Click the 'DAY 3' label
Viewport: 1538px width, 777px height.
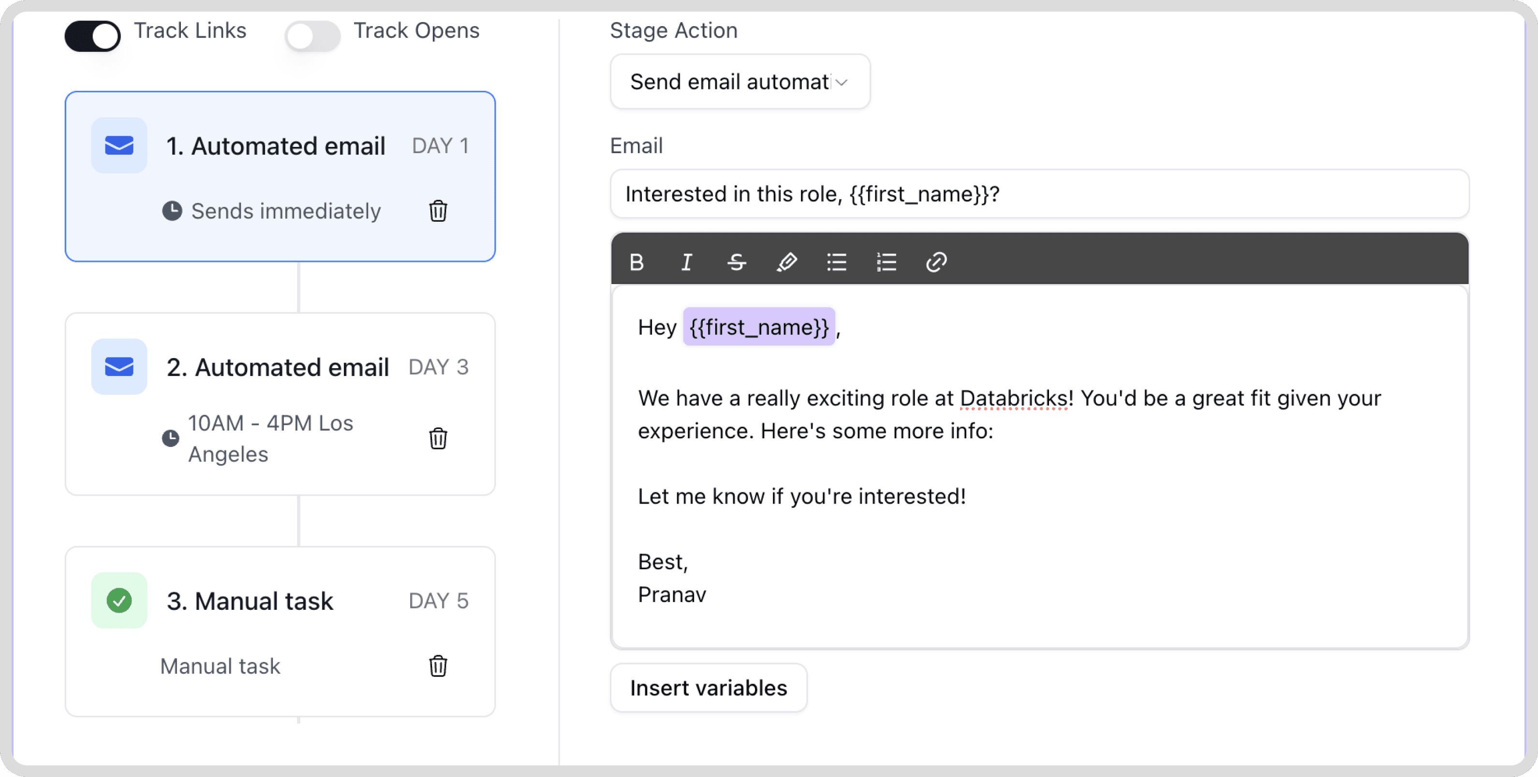point(438,367)
